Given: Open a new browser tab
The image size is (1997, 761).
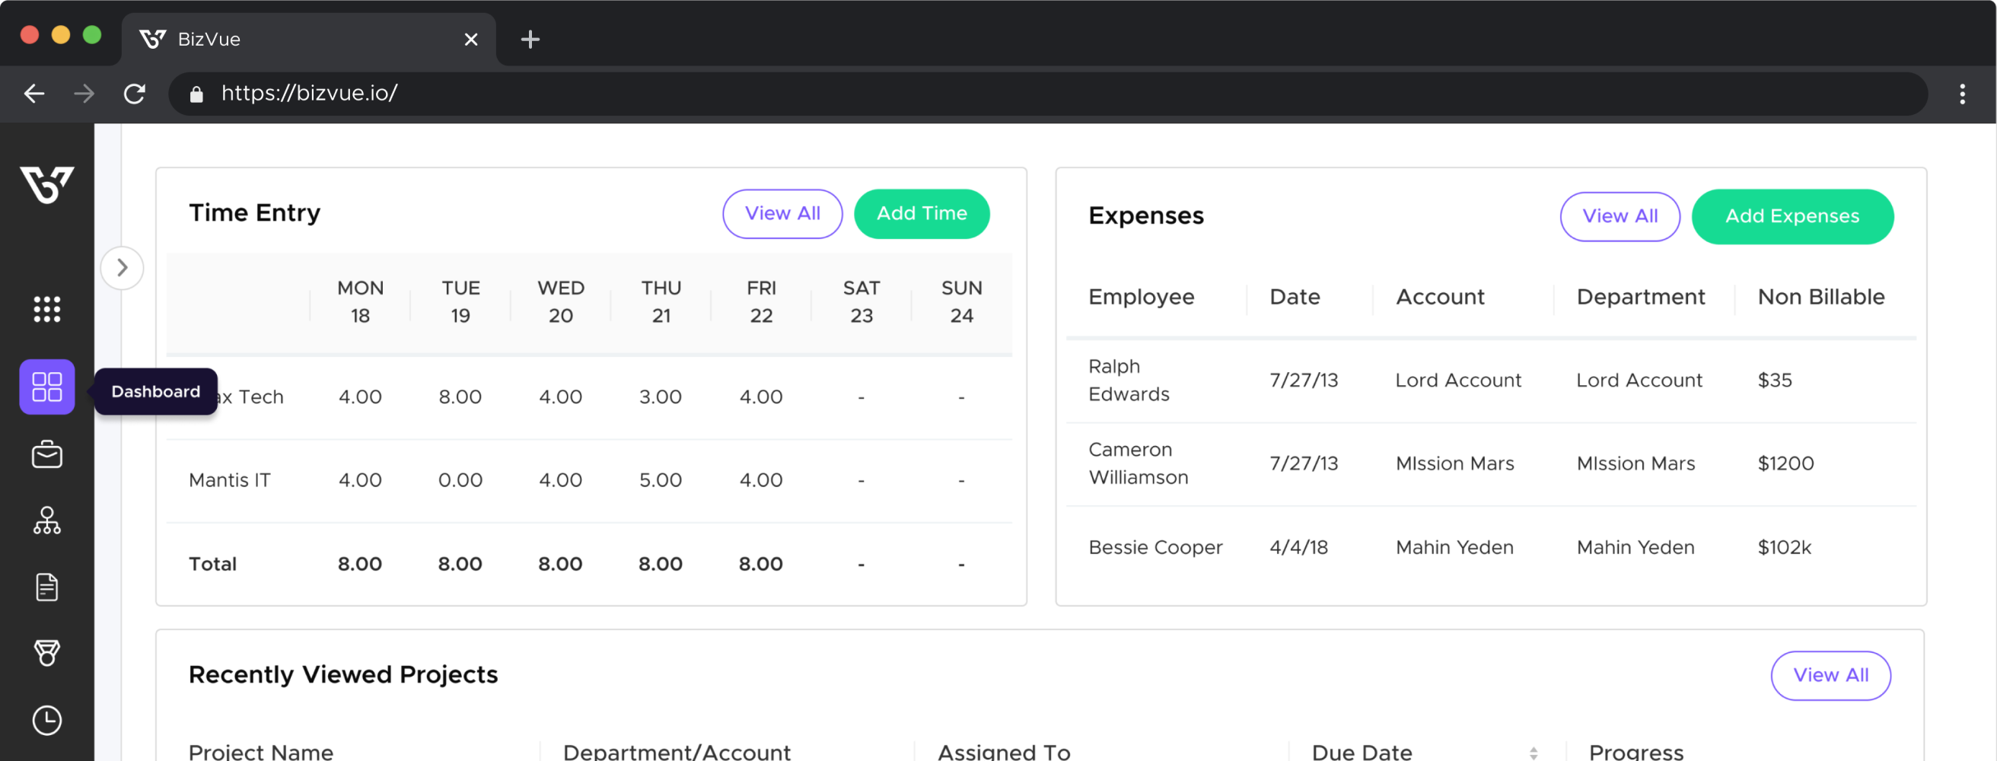Looking at the screenshot, I should click(x=530, y=40).
